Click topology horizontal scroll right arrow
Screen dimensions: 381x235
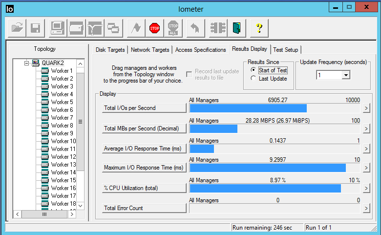[71, 214]
